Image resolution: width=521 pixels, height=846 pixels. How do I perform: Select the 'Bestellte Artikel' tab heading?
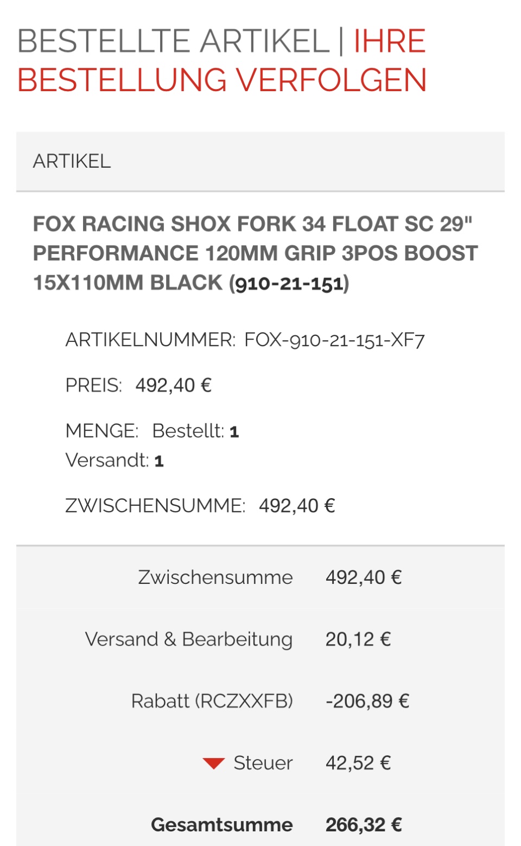pos(174,41)
